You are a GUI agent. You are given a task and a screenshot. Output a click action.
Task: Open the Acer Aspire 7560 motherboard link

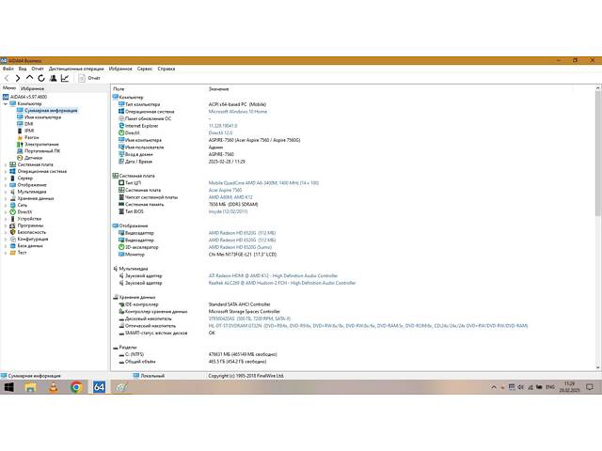point(225,190)
